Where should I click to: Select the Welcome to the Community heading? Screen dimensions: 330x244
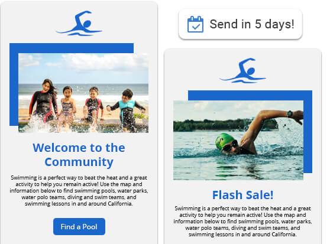pos(79,155)
